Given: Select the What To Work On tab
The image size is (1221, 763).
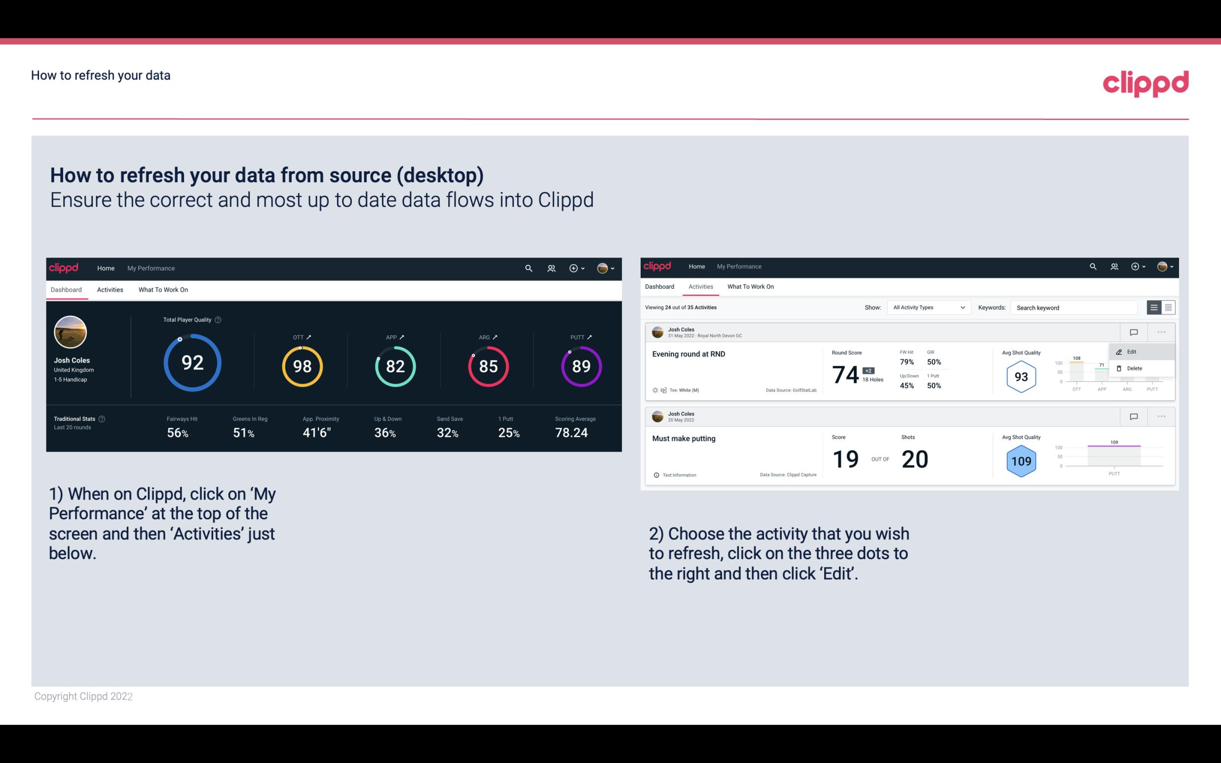Looking at the screenshot, I should [x=163, y=289].
